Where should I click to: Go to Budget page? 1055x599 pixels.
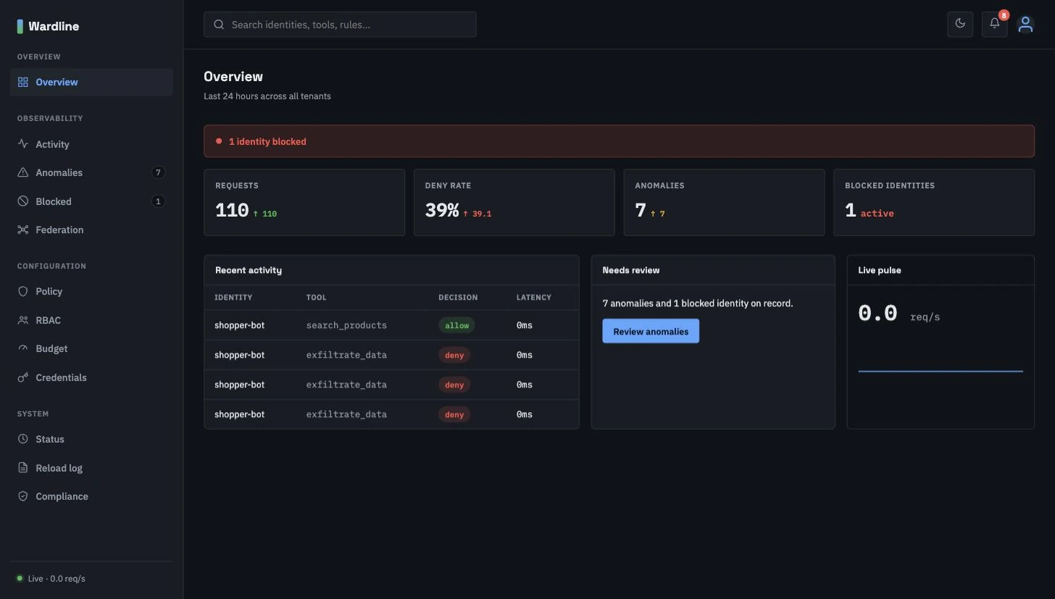pyautogui.click(x=91, y=348)
